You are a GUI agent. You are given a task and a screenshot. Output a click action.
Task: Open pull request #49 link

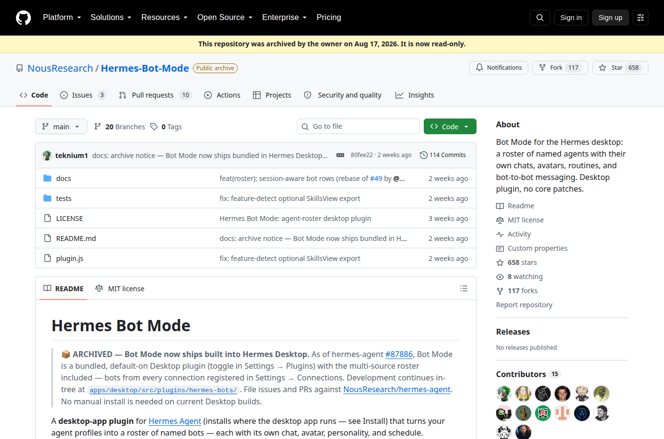point(376,179)
